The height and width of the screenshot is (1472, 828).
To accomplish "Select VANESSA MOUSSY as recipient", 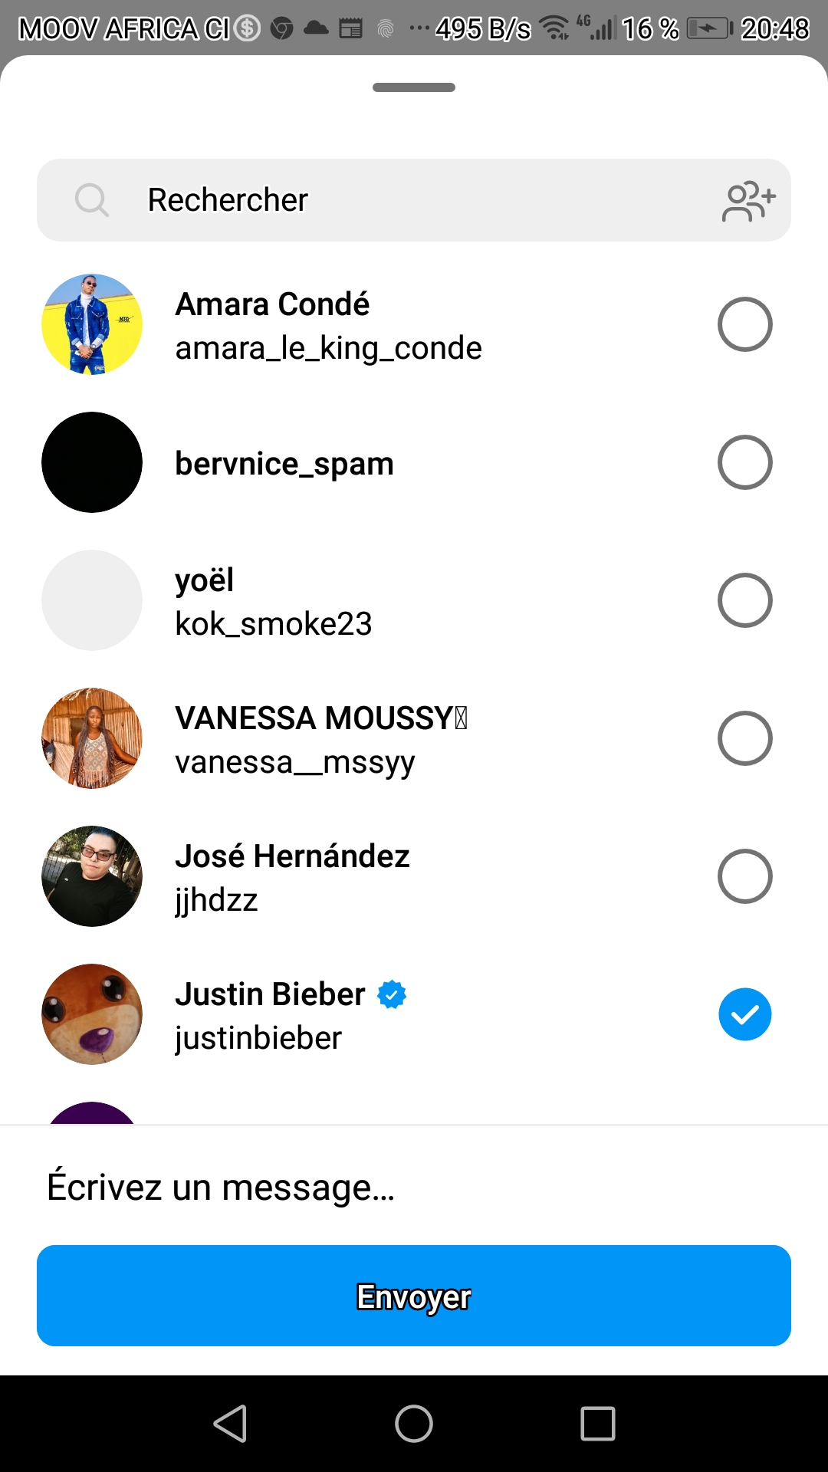I will point(744,738).
